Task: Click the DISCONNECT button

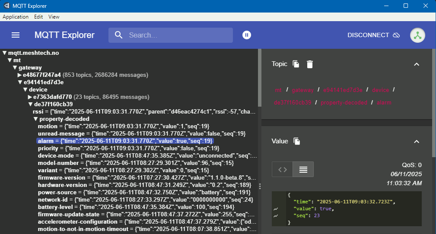Action: (373, 35)
